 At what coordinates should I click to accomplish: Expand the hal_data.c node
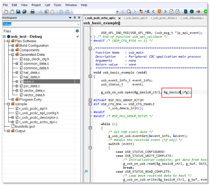(x=17, y=73)
